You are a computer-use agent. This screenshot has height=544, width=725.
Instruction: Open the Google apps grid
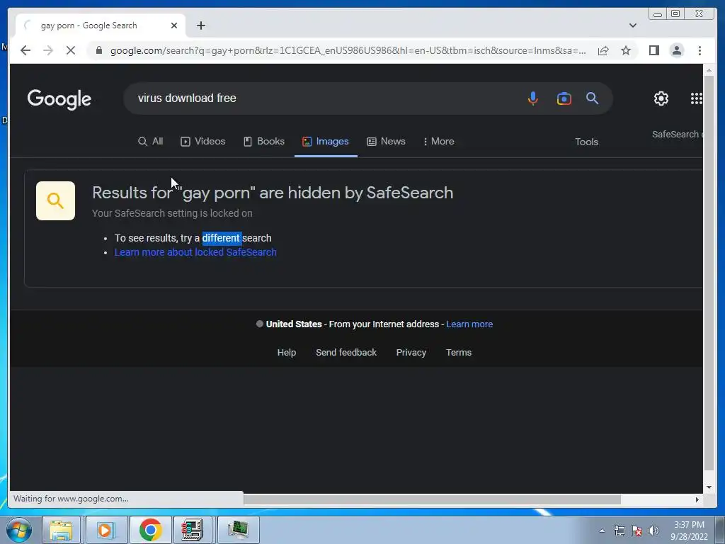pyautogui.click(x=697, y=98)
